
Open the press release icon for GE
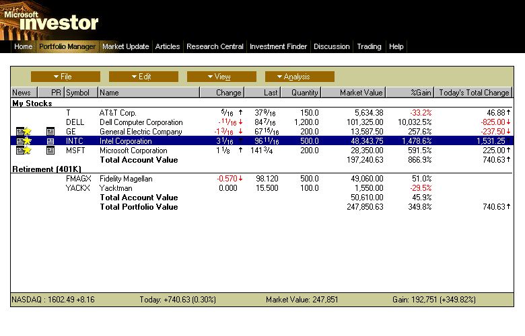[x=50, y=132]
